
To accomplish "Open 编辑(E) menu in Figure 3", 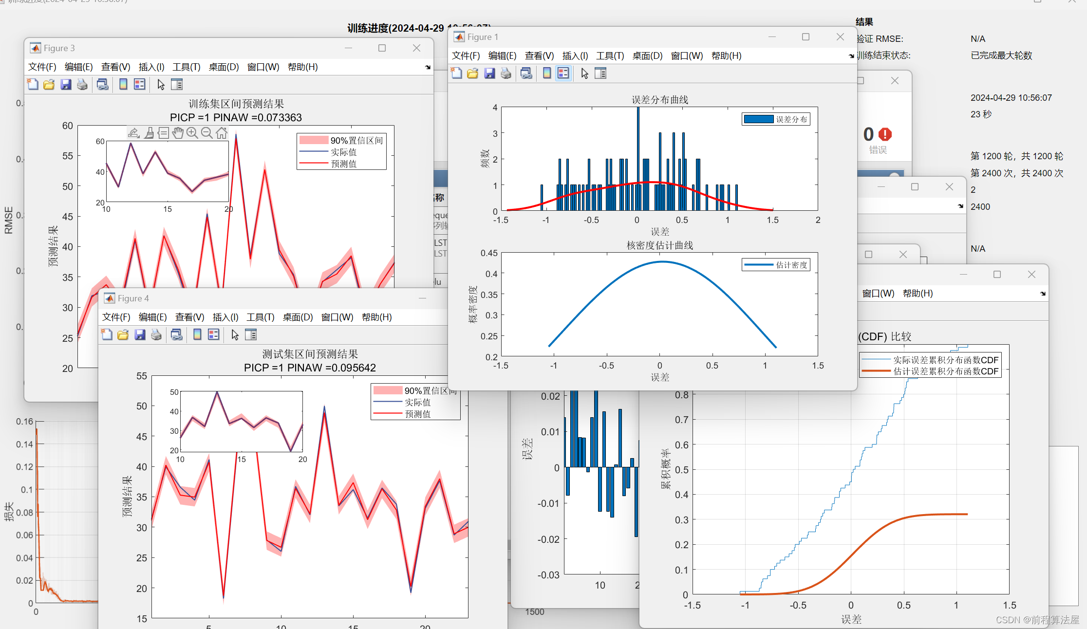I will [x=78, y=67].
